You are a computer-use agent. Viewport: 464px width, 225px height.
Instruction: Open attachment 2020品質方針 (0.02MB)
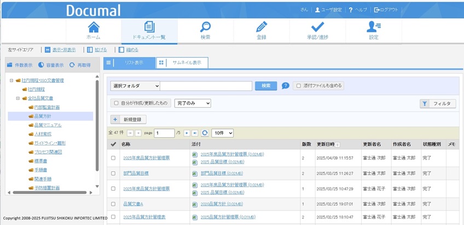click(x=222, y=204)
